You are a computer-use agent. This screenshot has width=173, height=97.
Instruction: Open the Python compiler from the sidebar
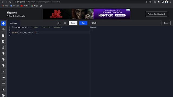(3, 23)
